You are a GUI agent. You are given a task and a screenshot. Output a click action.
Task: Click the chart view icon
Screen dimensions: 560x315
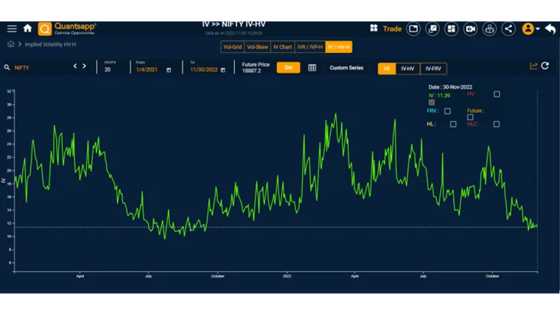coord(533,66)
